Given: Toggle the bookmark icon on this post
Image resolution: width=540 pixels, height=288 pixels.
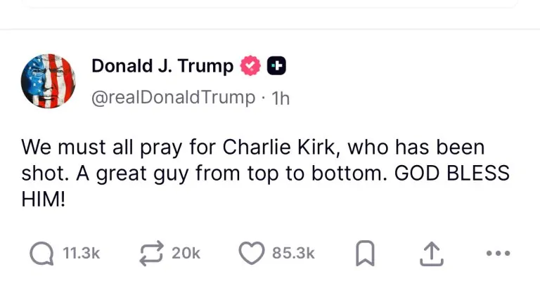Looking at the screenshot, I should coord(363,254).
